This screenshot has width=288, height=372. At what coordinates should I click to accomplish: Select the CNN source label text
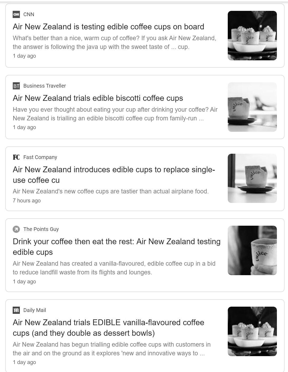[29, 14]
